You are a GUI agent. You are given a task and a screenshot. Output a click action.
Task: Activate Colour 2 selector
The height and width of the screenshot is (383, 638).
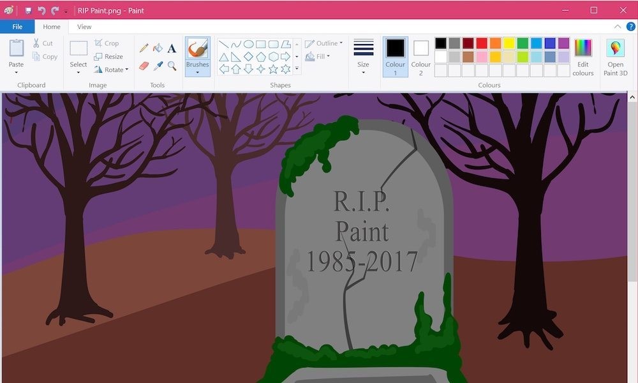click(420, 57)
